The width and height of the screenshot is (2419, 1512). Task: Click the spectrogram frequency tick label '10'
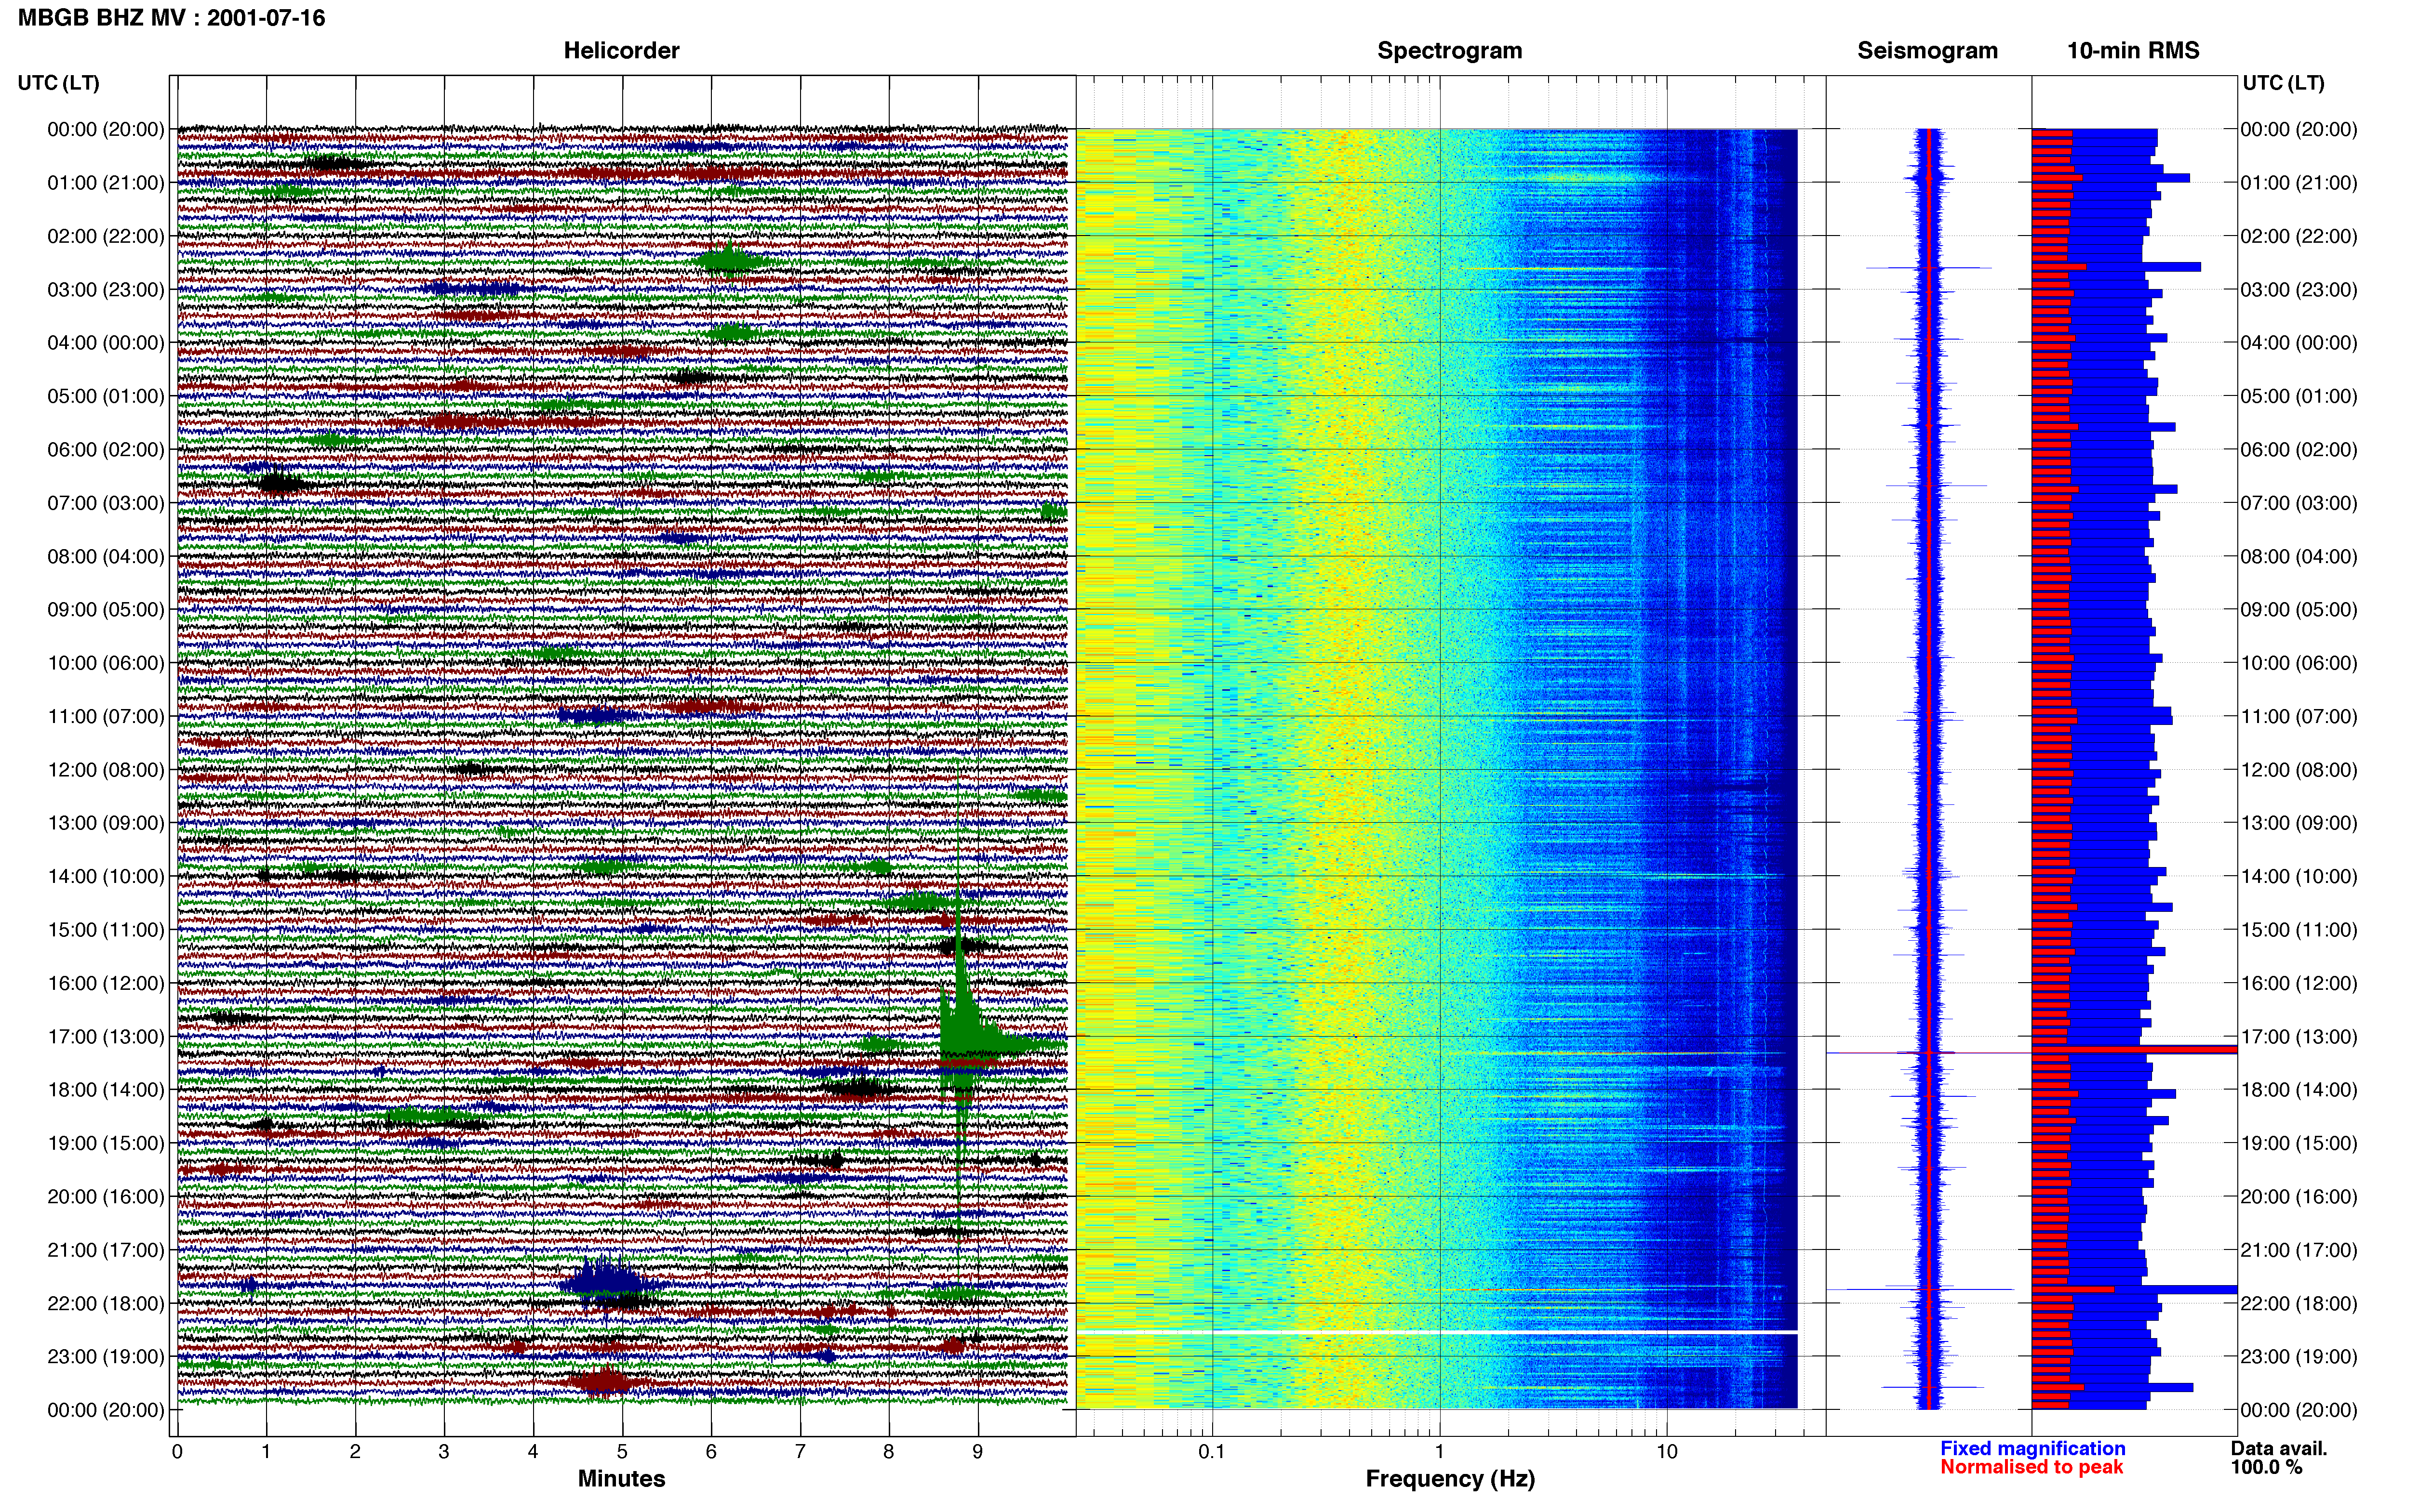tap(1667, 1451)
